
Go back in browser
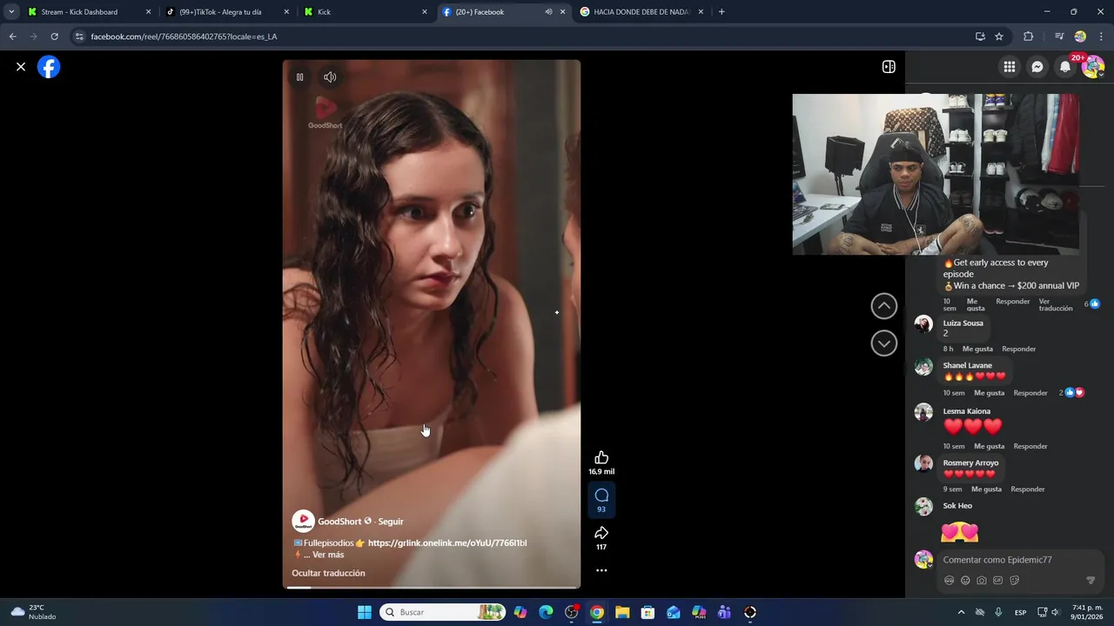tap(12, 37)
